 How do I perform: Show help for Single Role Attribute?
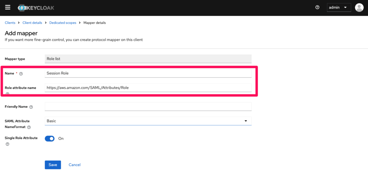7,144
